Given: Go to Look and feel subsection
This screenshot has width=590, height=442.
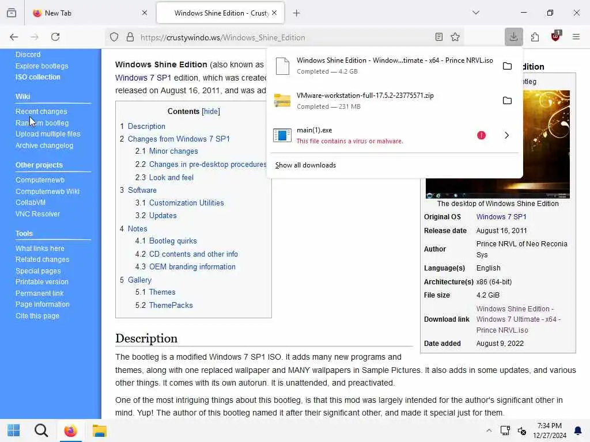Looking at the screenshot, I should [171, 177].
